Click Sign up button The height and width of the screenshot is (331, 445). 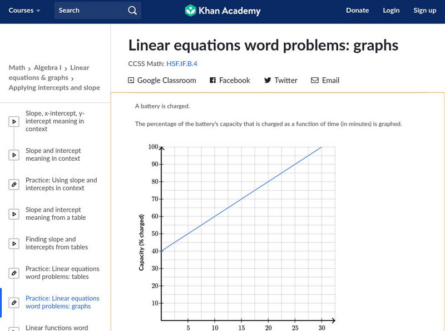pyautogui.click(x=424, y=11)
